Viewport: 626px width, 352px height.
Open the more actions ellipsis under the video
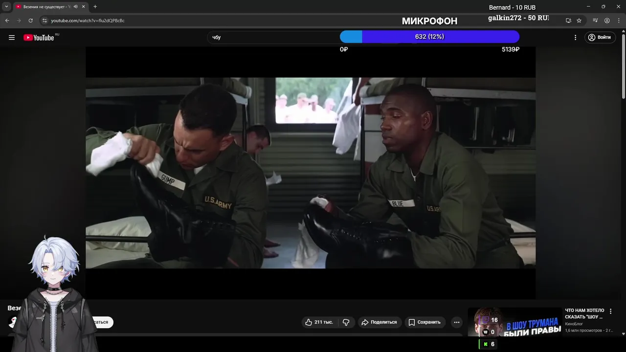[456, 322]
